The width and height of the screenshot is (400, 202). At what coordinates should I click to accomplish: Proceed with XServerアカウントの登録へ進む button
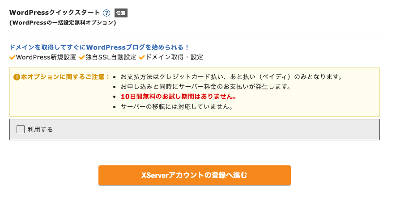point(194,175)
